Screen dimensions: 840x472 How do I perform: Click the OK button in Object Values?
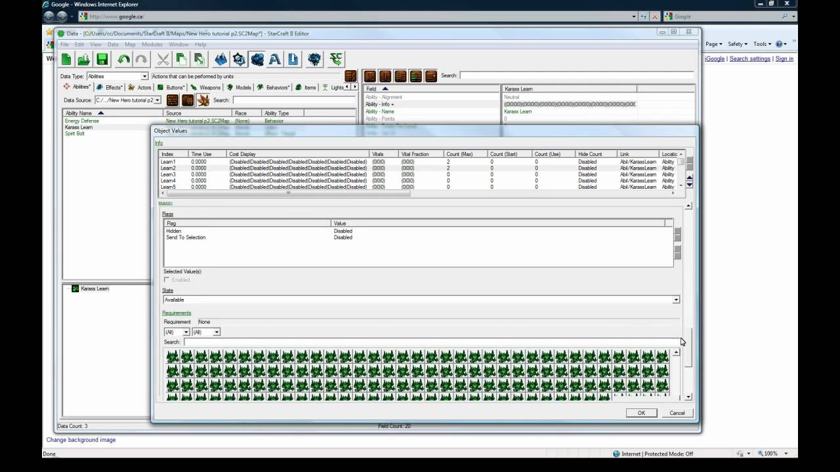pyautogui.click(x=641, y=413)
